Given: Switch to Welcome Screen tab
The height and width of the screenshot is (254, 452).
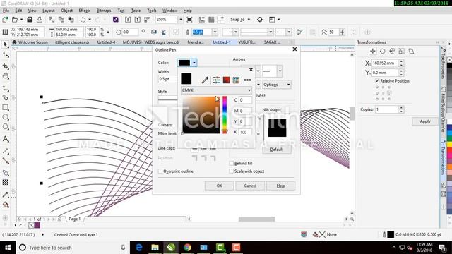Looking at the screenshot, I should tap(30, 42).
